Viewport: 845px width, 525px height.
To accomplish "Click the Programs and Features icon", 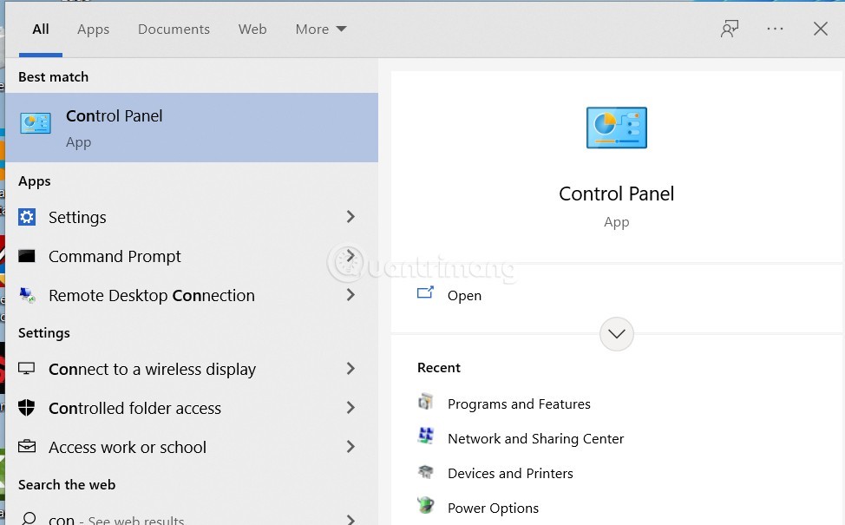I will point(426,402).
